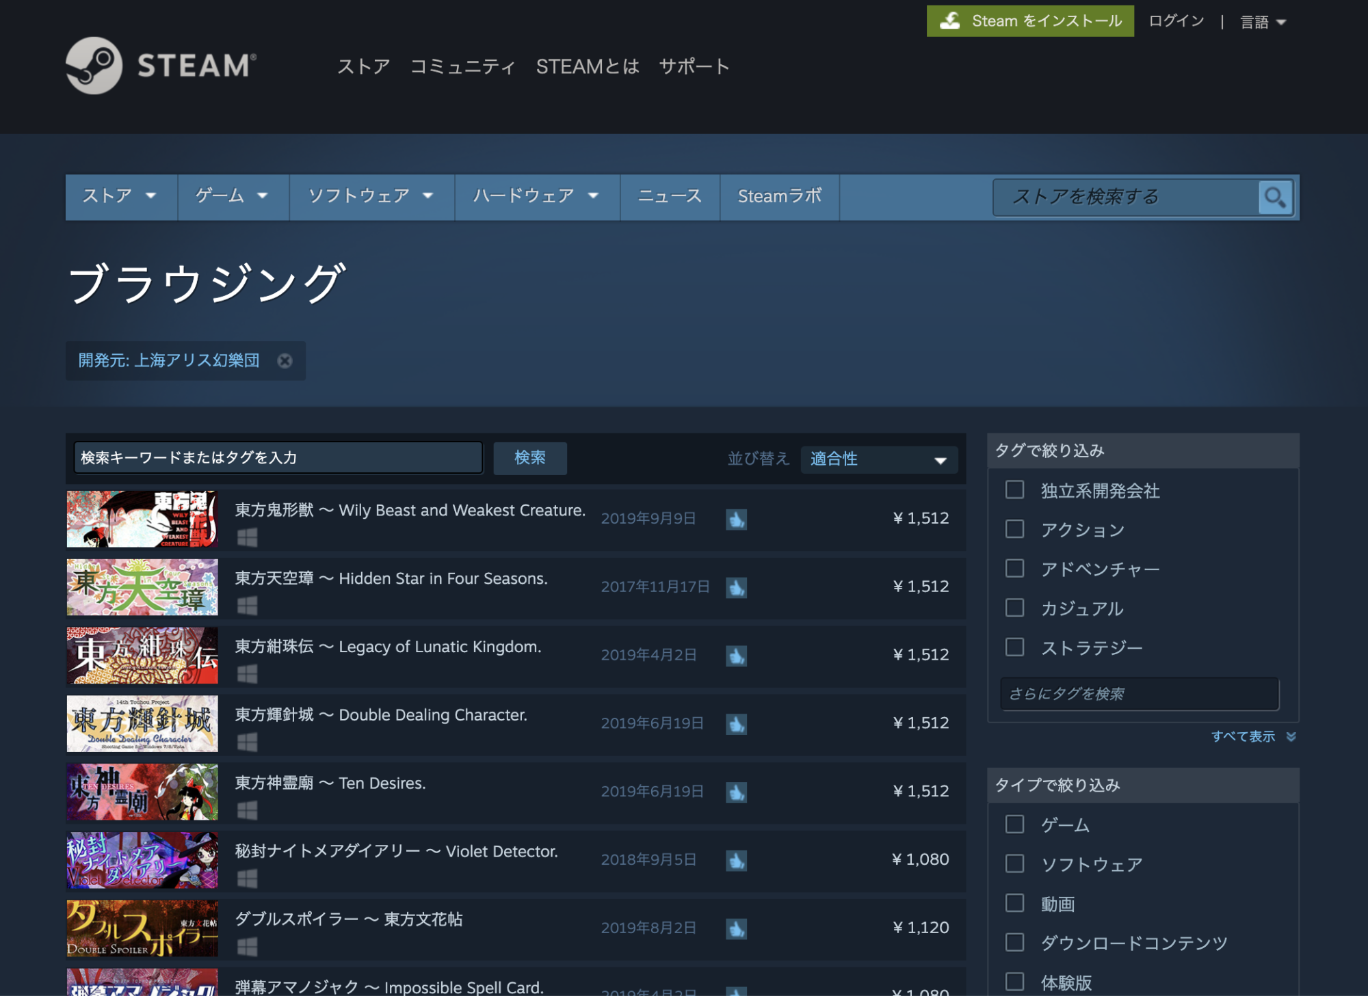Click the 東方紺珠伝 game thumbnail

pyautogui.click(x=142, y=656)
